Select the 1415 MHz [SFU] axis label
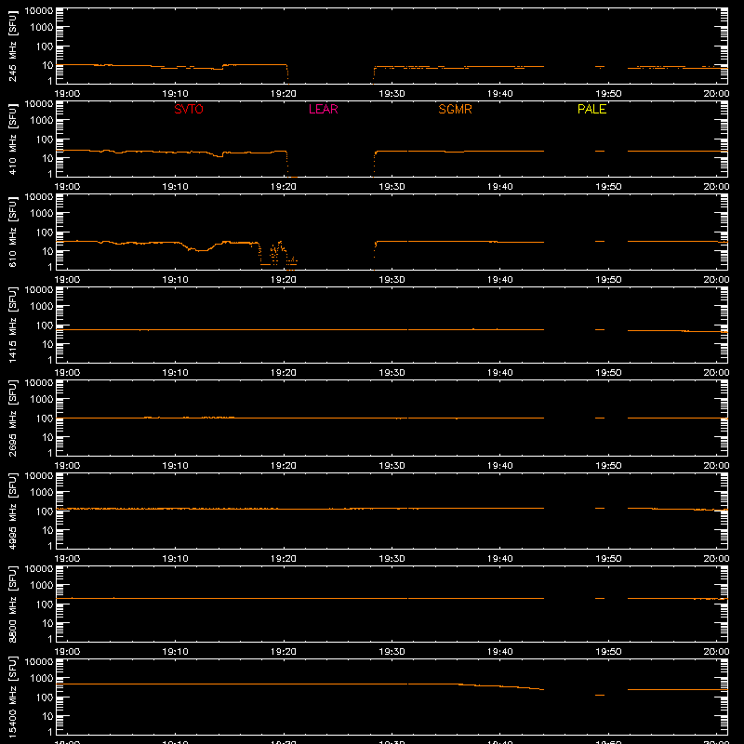Viewport: 744px width, 744px height. point(12,325)
